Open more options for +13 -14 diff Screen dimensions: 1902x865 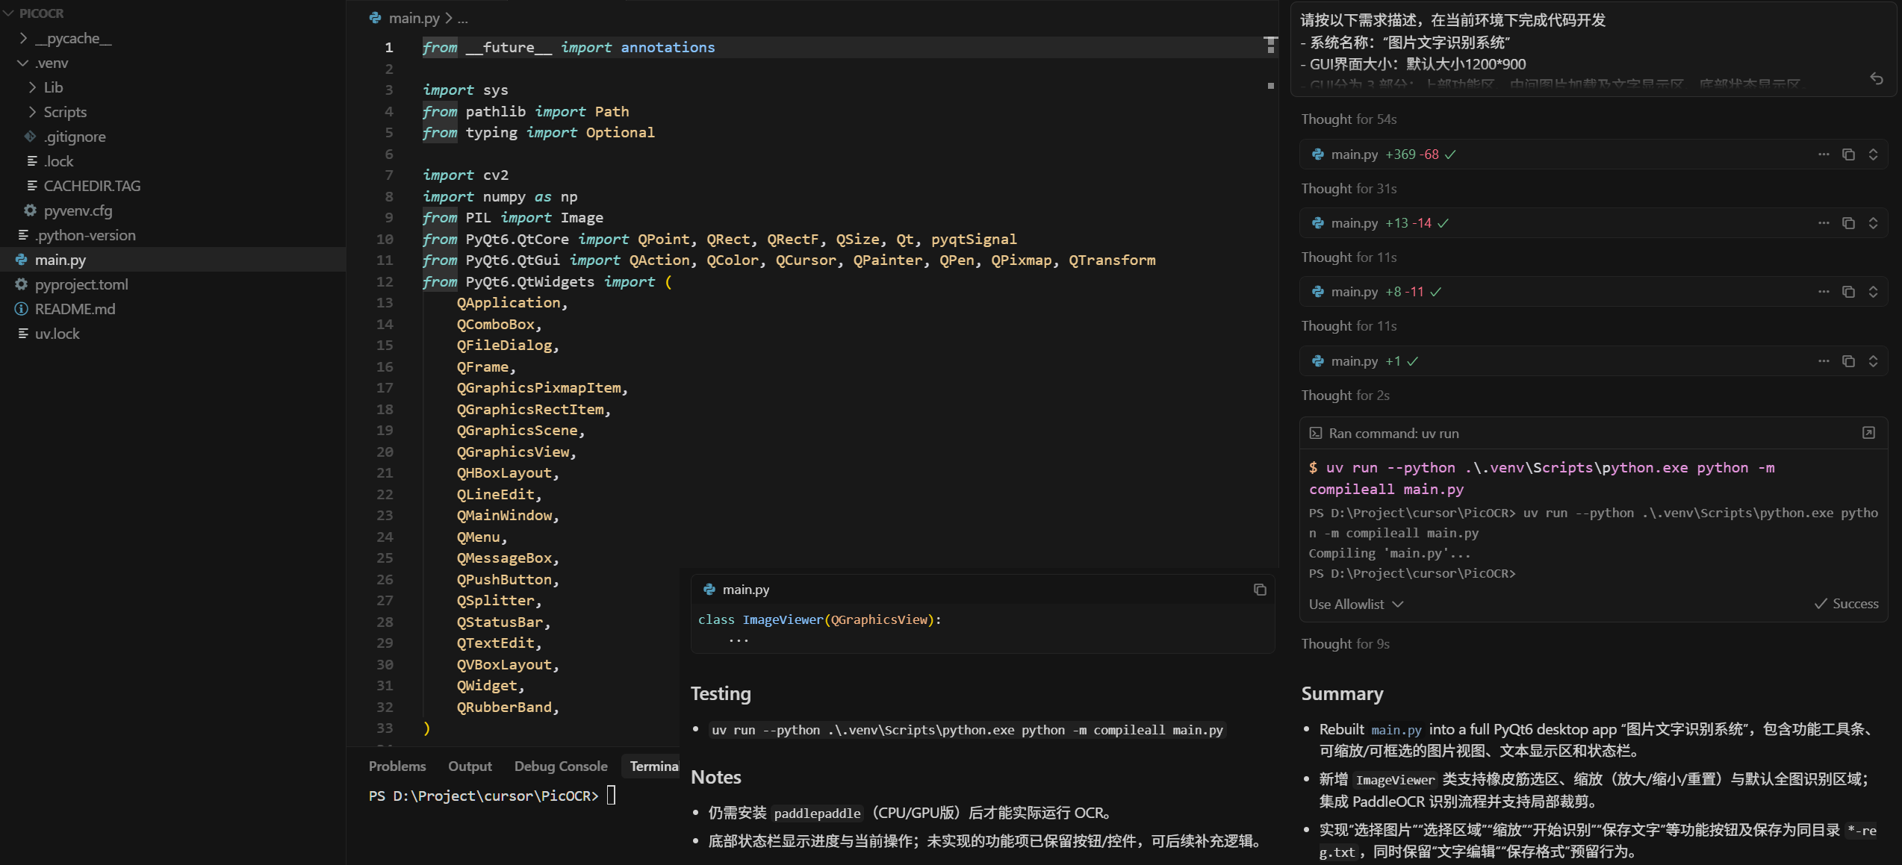coord(1824,223)
